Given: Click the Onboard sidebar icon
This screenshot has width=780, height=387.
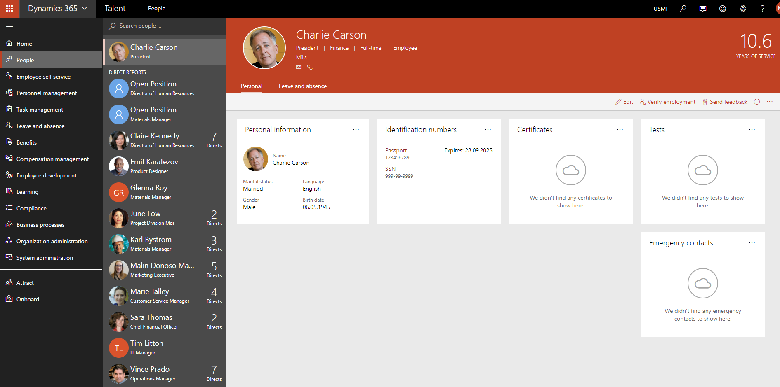Looking at the screenshot, I should [x=9, y=299].
